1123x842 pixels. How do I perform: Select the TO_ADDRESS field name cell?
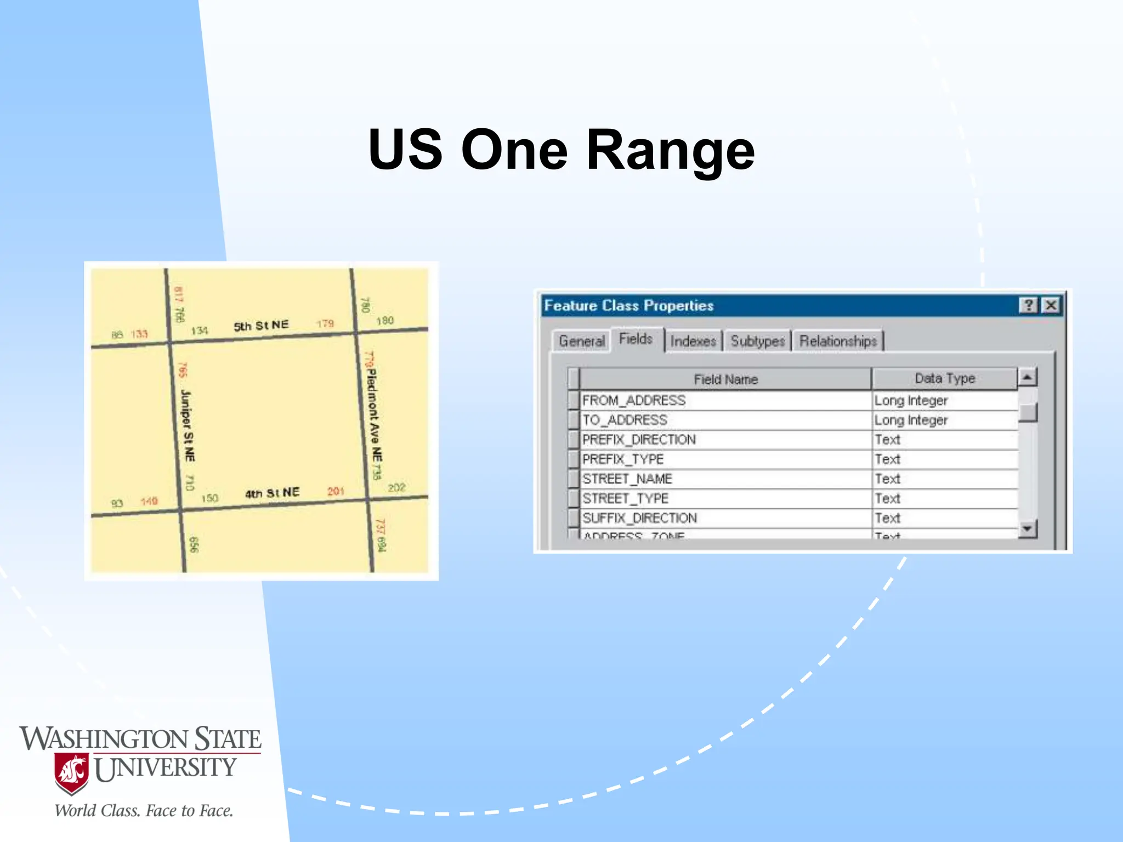(725, 420)
